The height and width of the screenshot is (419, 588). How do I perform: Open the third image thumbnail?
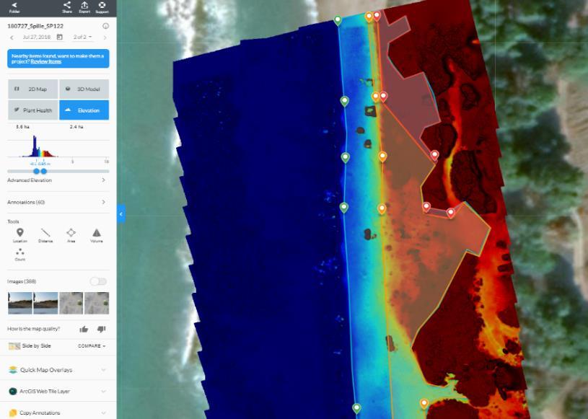(x=71, y=303)
